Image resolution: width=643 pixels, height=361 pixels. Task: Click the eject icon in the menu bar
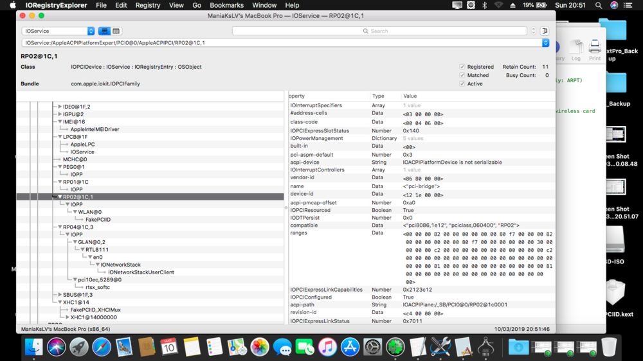512,5
